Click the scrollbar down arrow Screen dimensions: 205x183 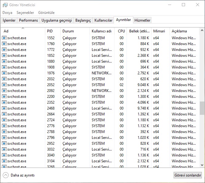coord(202,165)
